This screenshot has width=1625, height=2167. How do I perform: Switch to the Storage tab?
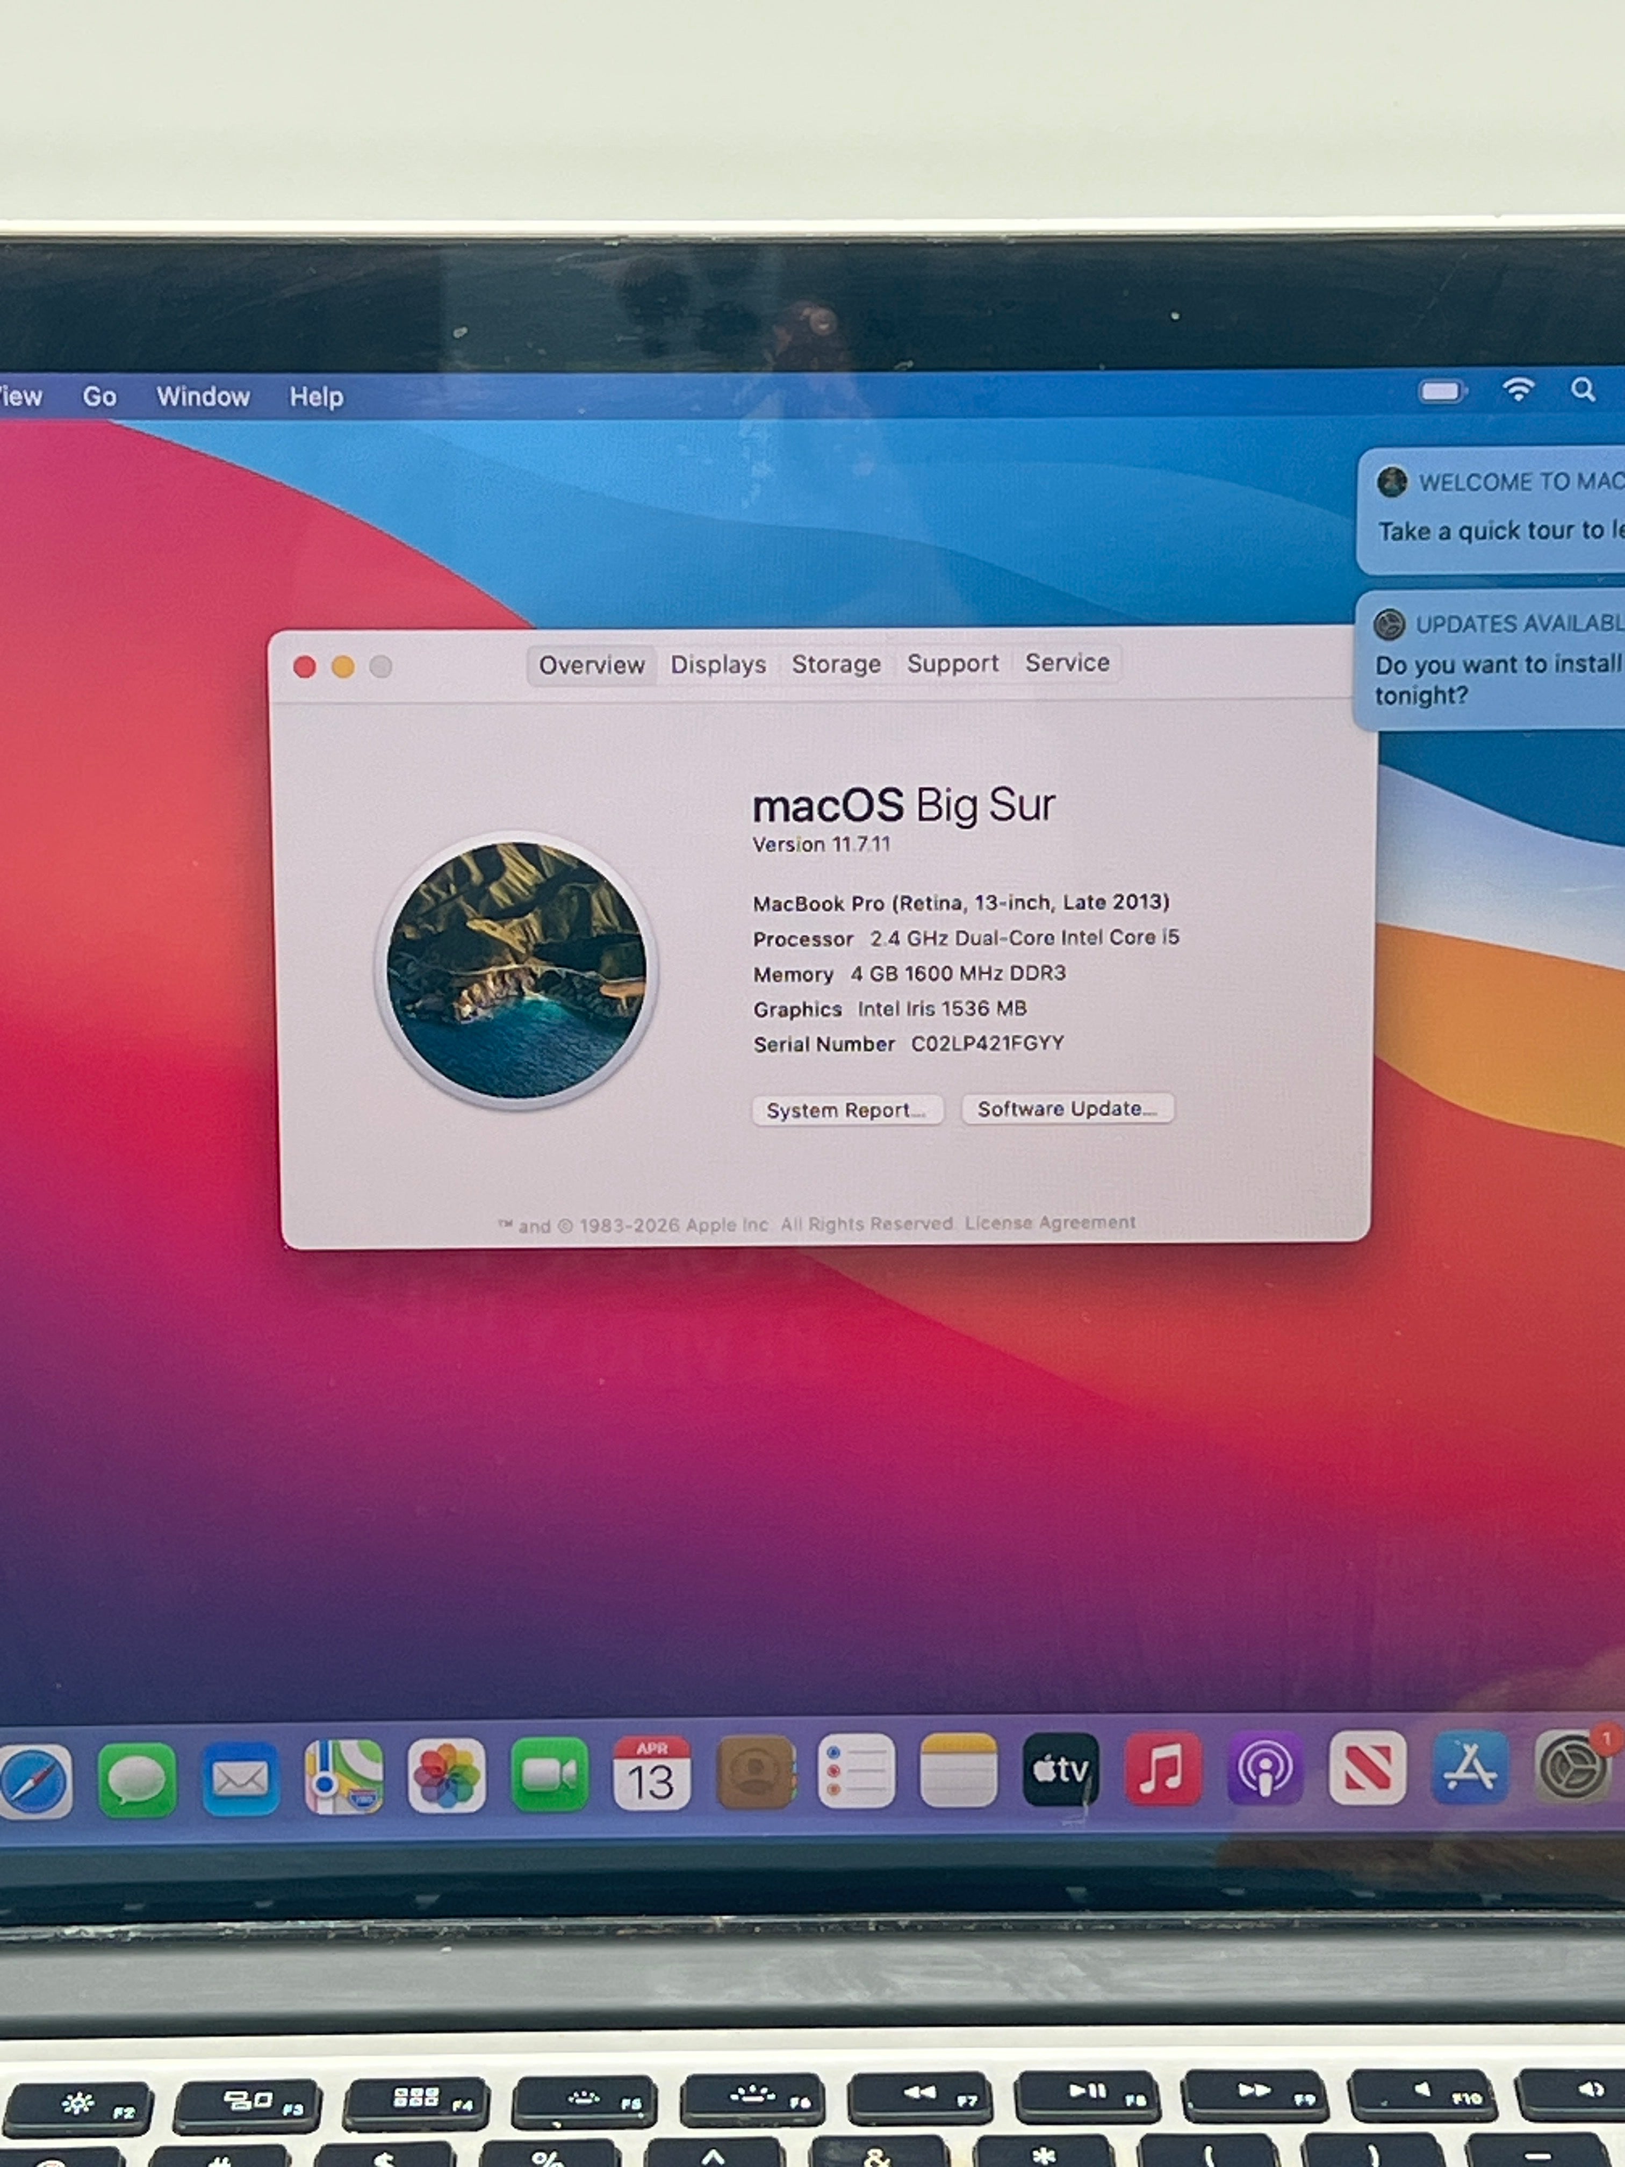[x=836, y=664]
